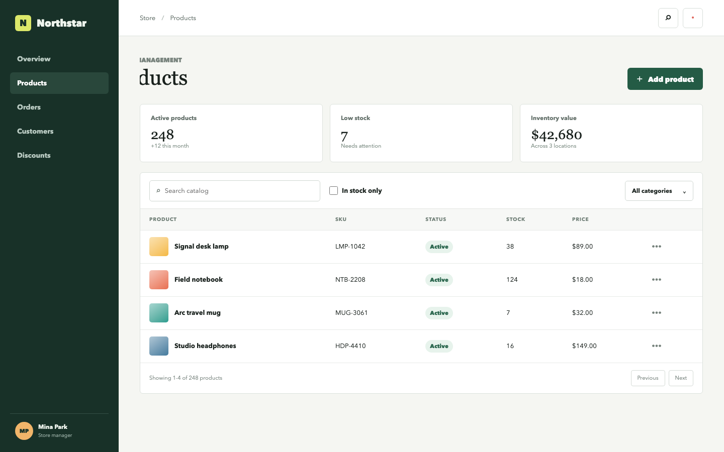Click the Northstar N logo icon
The image size is (724, 452).
point(23,23)
